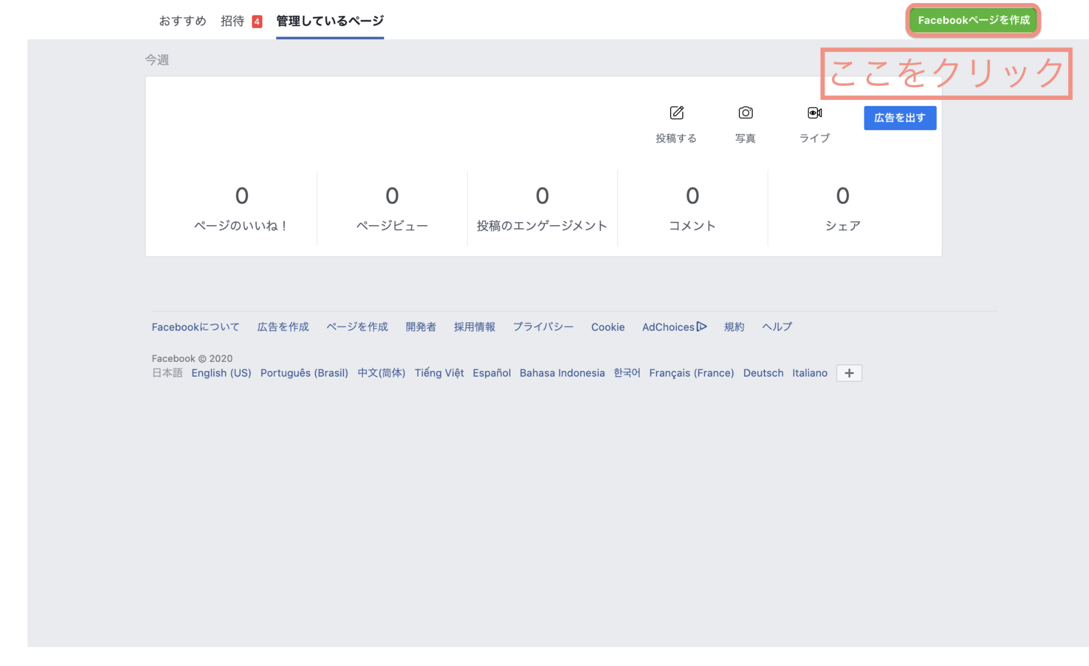The height and width of the screenshot is (666, 1089).
Task: Select the 管理しているページ tab
Action: 330,21
